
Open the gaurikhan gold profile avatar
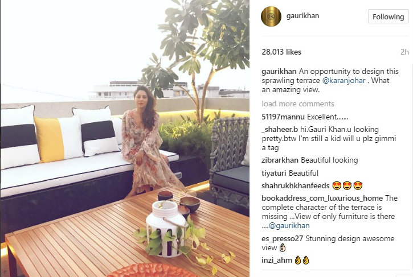[x=271, y=16]
